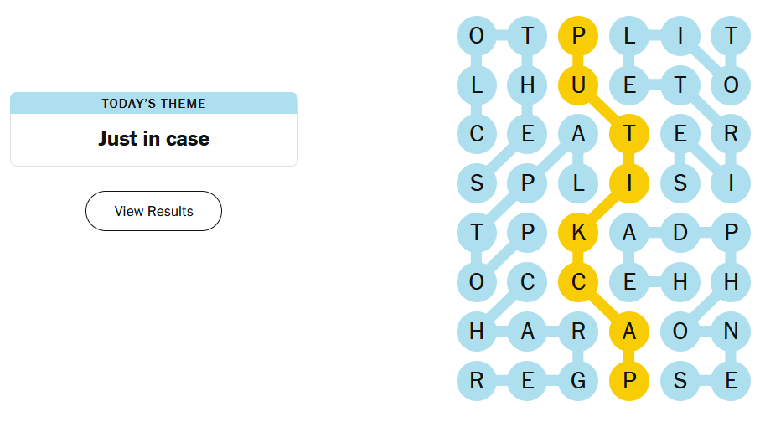The width and height of the screenshot is (760, 427).
Task: Choose the blue E in the bottom-right corner
Action: (x=731, y=381)
